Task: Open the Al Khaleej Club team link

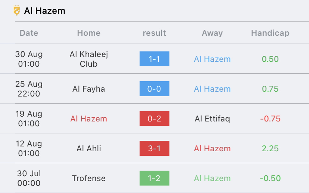Action: coord(89,59)
